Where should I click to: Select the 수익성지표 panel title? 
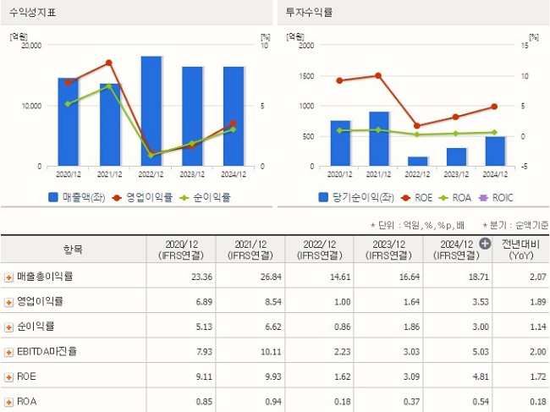tap(32, 13)
